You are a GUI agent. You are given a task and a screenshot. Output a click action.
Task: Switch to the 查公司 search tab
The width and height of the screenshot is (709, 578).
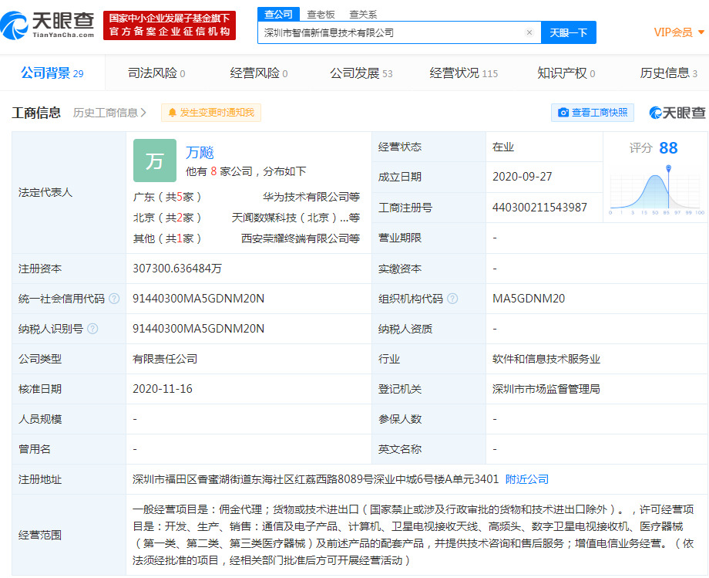pyautogui.click(x=278, y=14)
